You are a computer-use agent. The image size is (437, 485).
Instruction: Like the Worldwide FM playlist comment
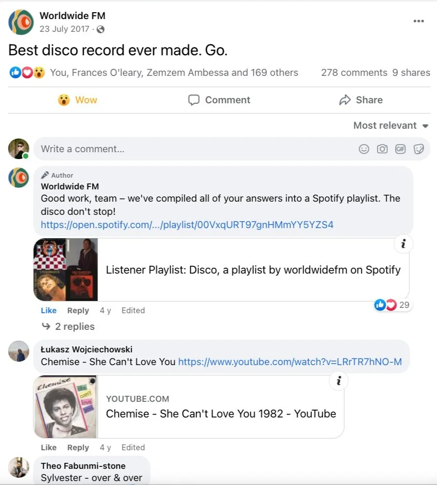pos(48,310)
